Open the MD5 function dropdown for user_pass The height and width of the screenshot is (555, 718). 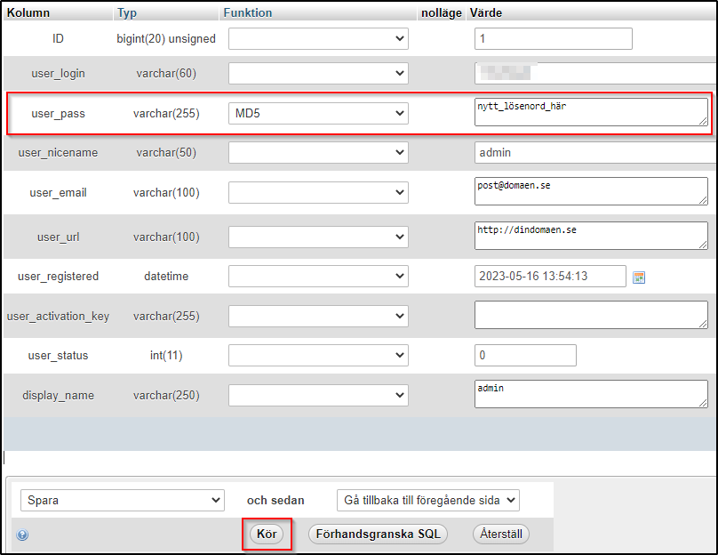point(318,113)
